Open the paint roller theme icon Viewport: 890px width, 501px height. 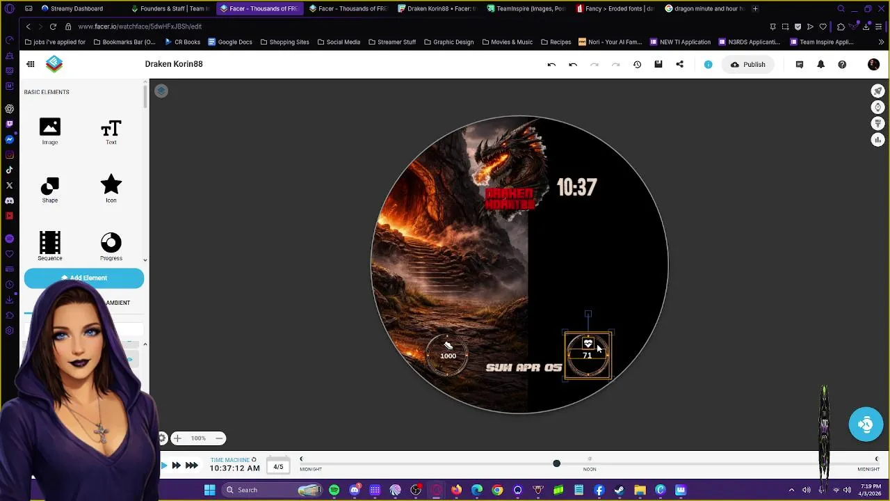[x=878, y=124]
